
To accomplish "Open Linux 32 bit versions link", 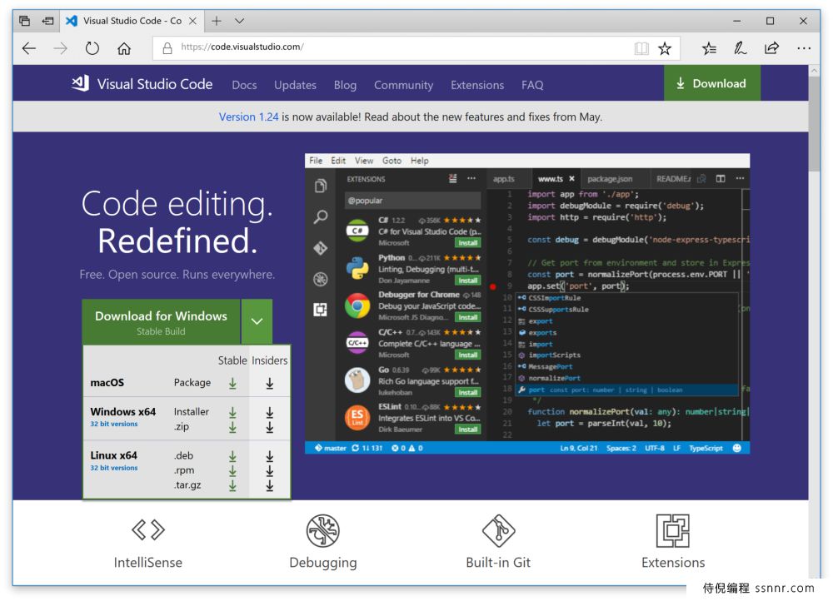I will click(113, 469).
